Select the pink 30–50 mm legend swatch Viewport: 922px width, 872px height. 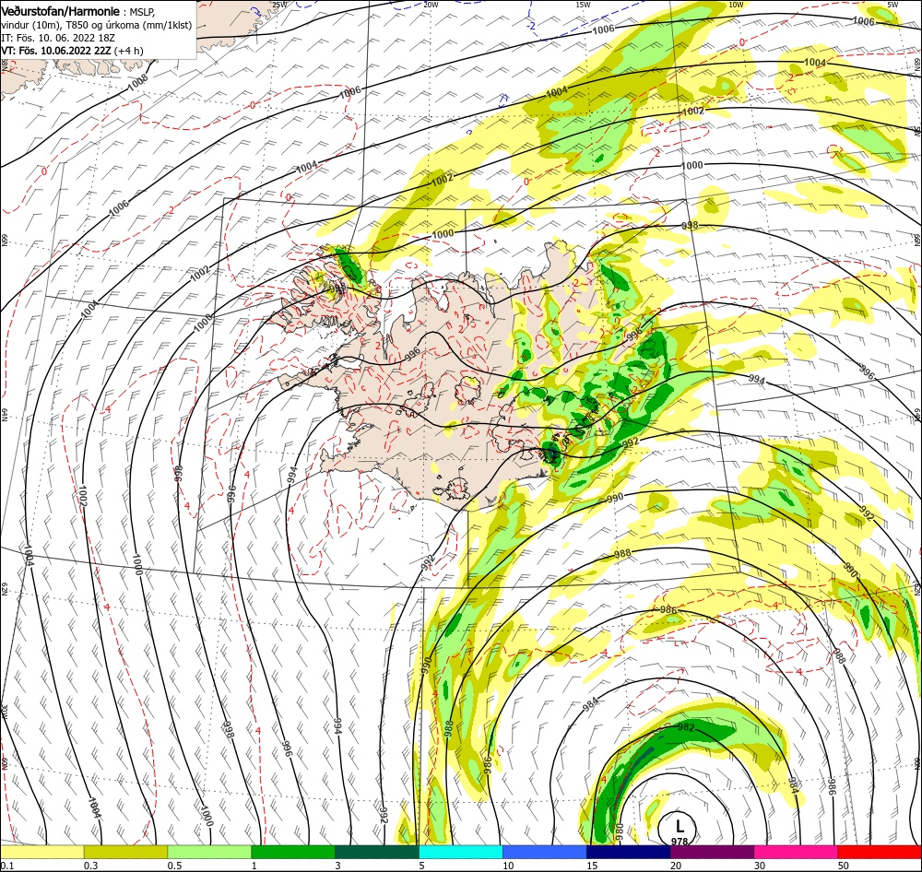pos(797,852)
